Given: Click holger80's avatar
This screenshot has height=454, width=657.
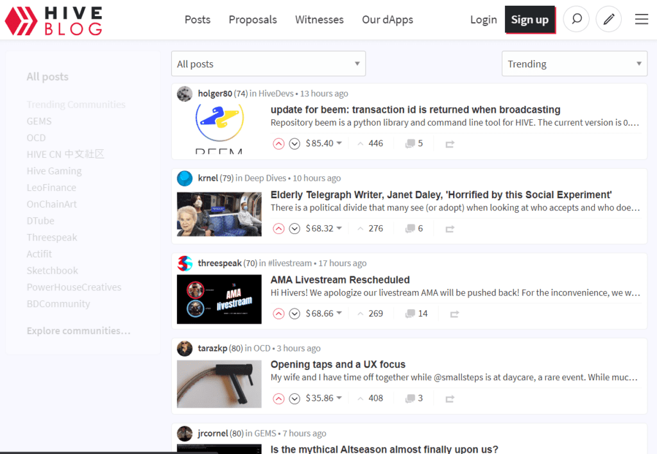Looking at the screenshot, I should coord(184,94).
